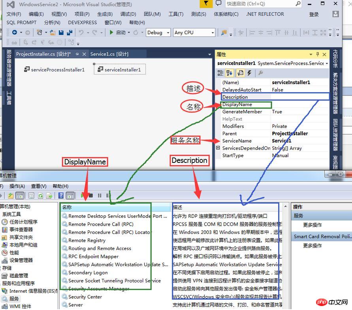Open the 文件(F) menu
This screenshot has height=310, width=352.
pyautogui.click(x=14, y=14)
